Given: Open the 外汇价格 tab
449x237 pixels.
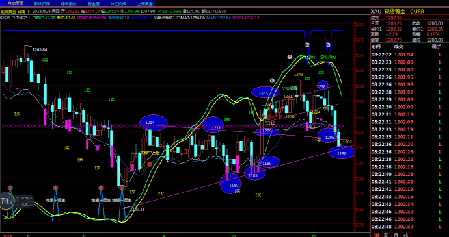Looking at the screenshot, I should [118, 3].
